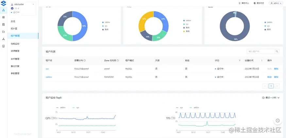The width and height of the screenshot is (286, 138).
Task: Open the admin user dropdown
Action: 276,3
